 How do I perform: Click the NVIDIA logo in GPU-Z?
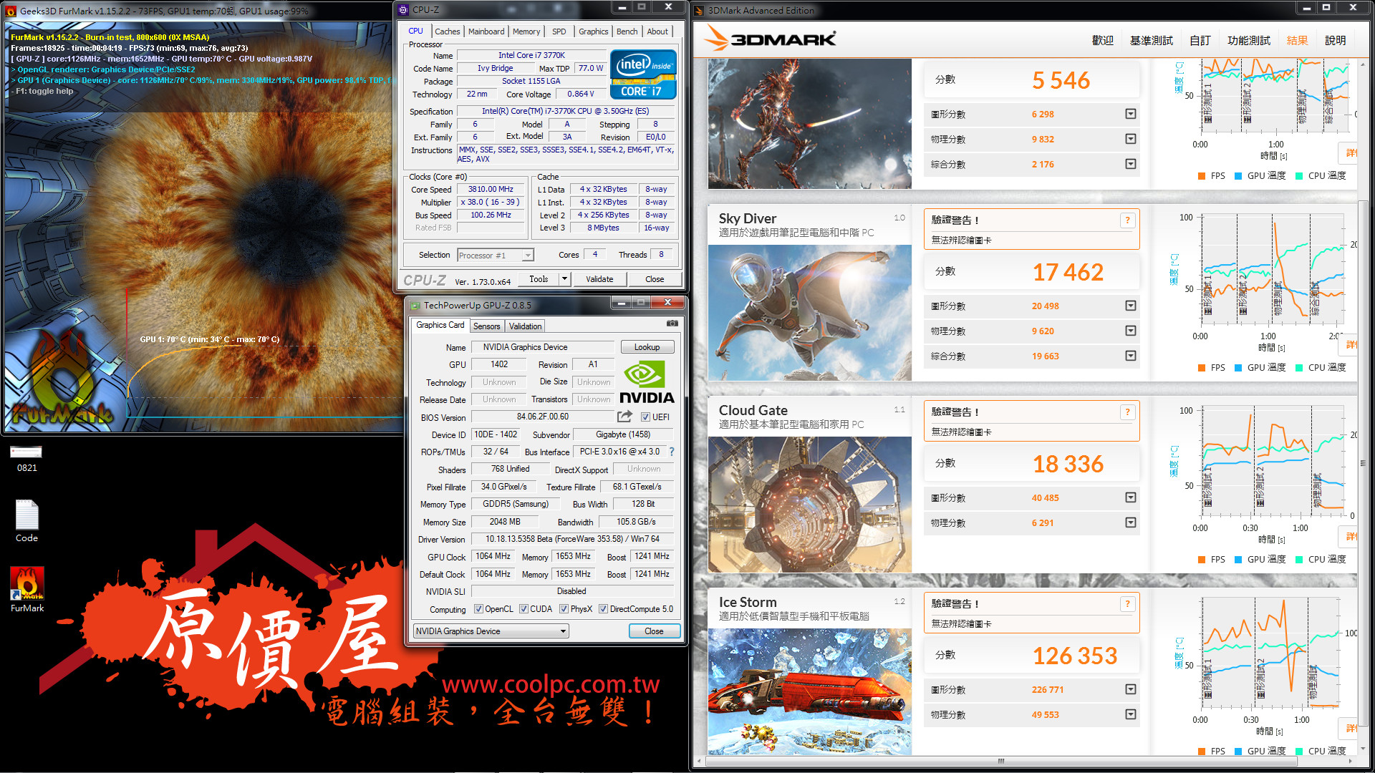point(646,382)
